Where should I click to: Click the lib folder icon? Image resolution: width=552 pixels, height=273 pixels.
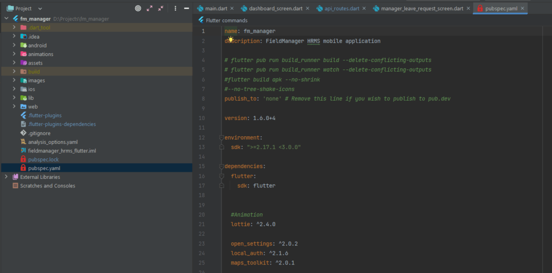click(x=23, y=98)
